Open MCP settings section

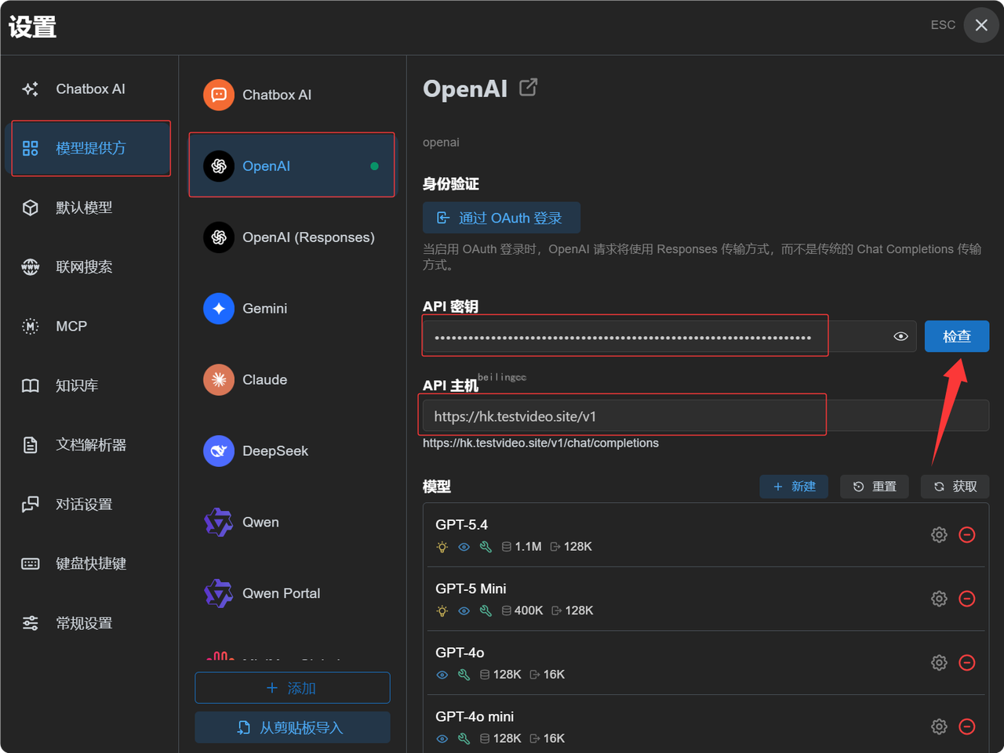(x=89, y=326)
